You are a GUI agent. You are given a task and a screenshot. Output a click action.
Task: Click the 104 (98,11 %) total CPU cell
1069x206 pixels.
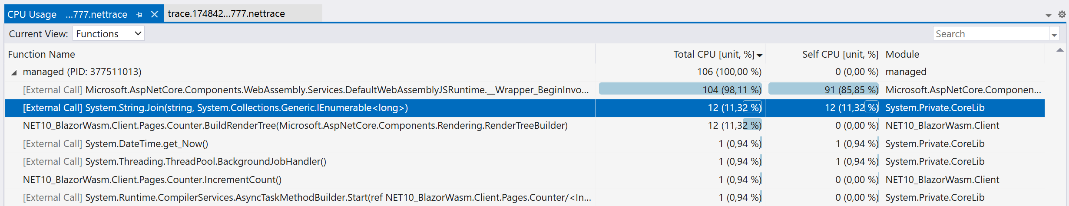tap(680, 89)
